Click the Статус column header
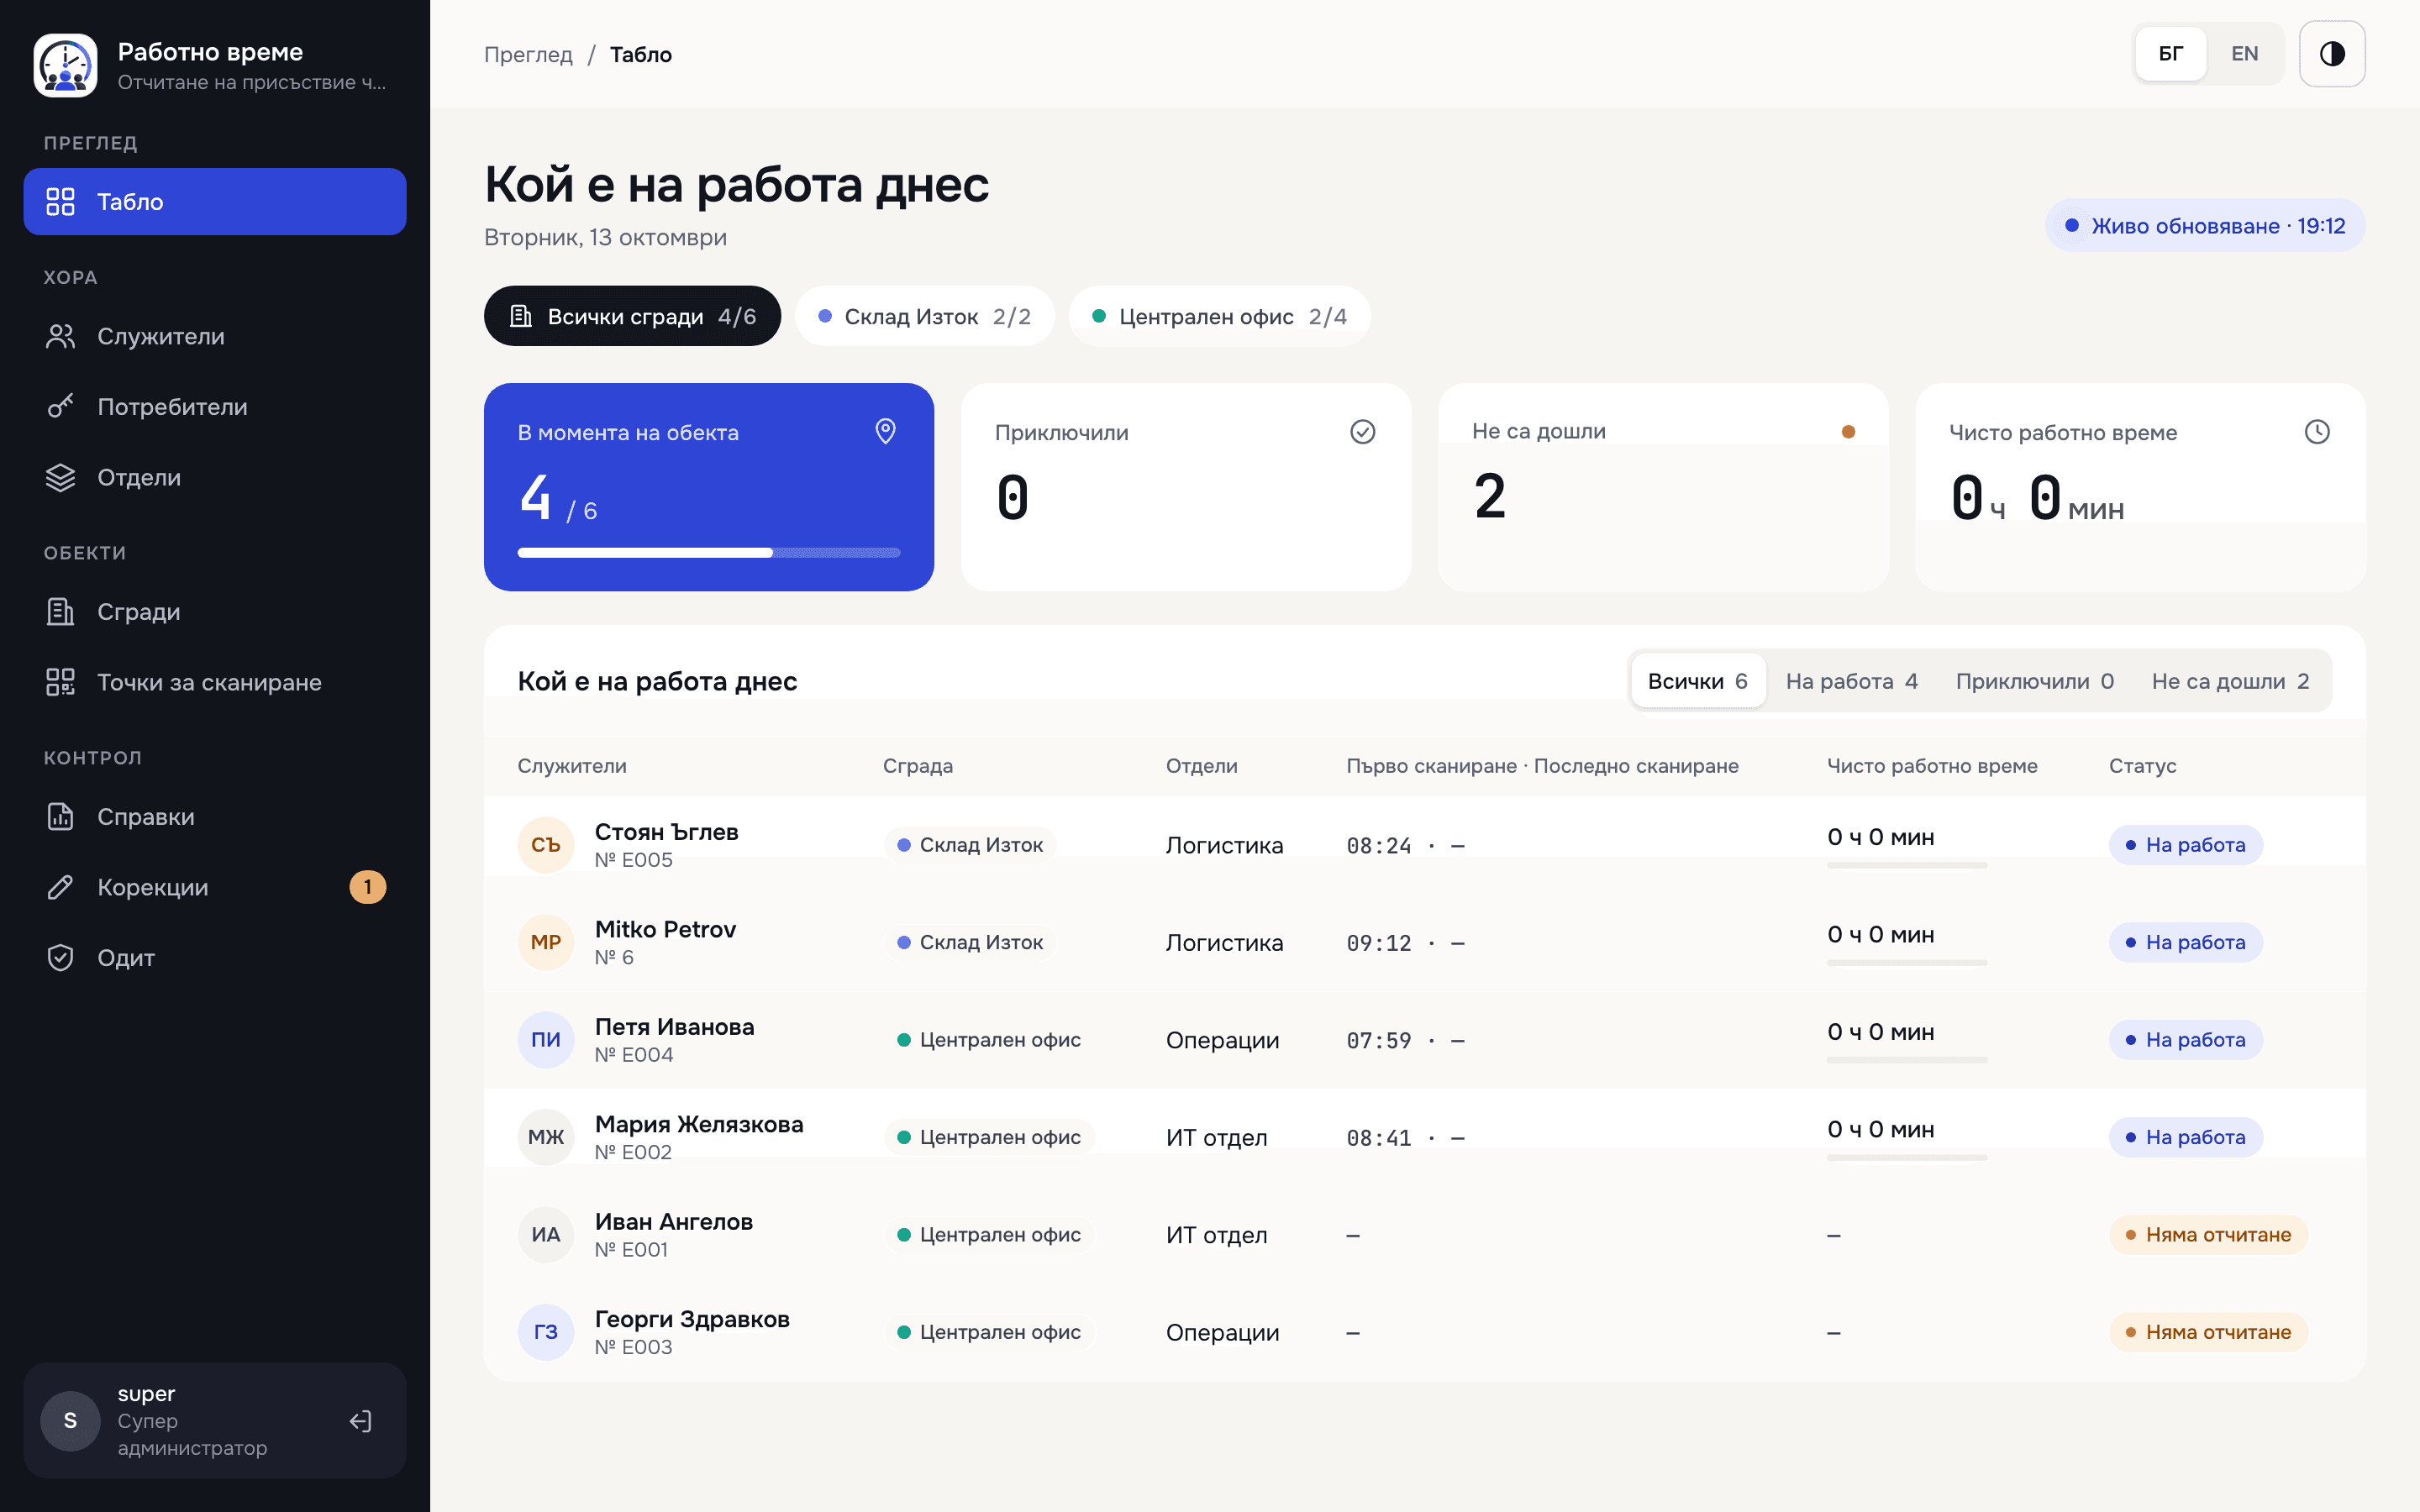The width and height of the screenshot is (2420, 1512). [x=2142, y=766]
